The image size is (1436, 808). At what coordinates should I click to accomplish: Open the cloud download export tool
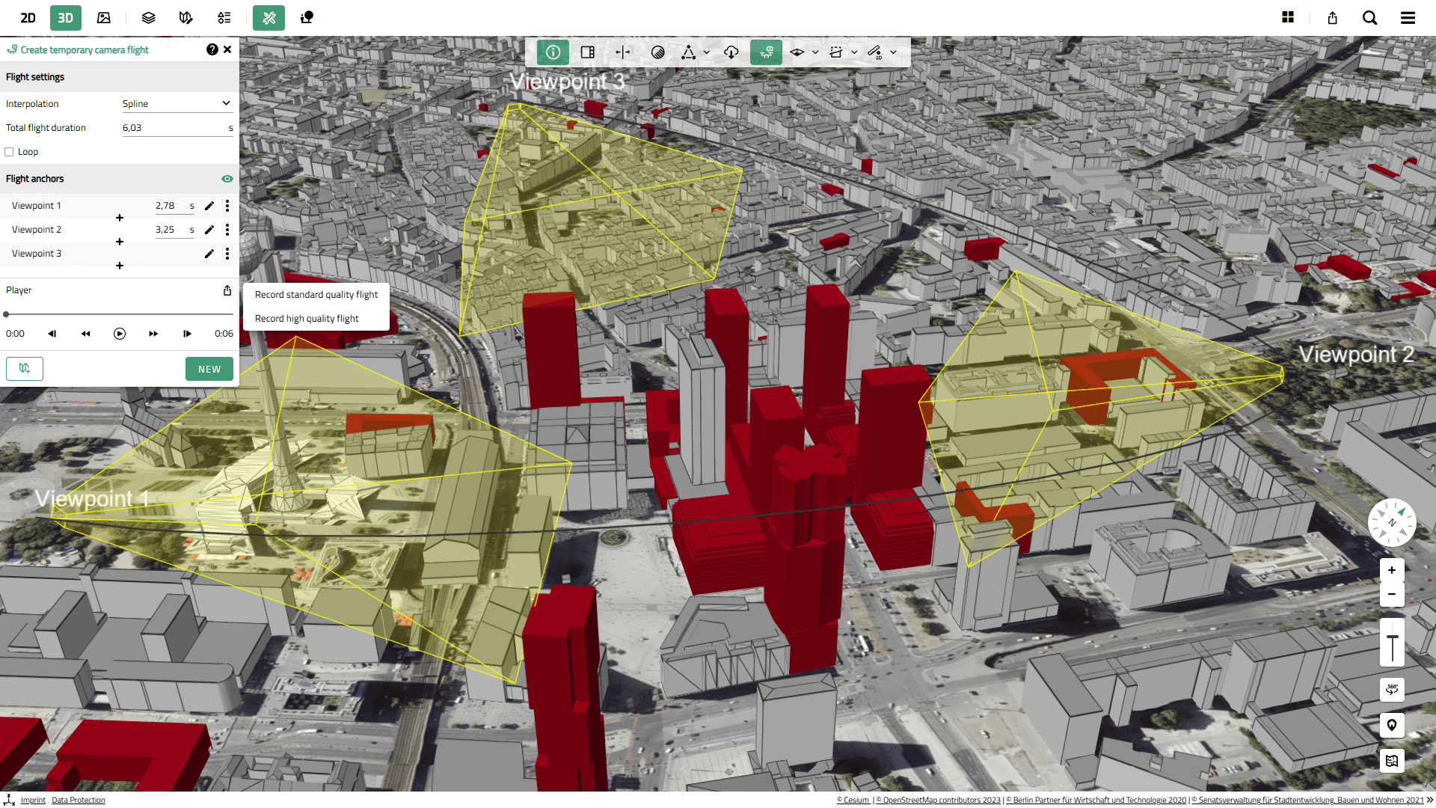[x=731, y=52]
